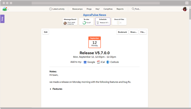Open the Hey! notifications menu

[x=97, y=9]
